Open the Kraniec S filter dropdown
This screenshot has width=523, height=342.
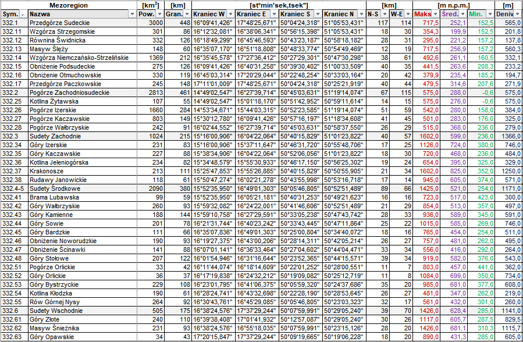click(x=318, y=14)
